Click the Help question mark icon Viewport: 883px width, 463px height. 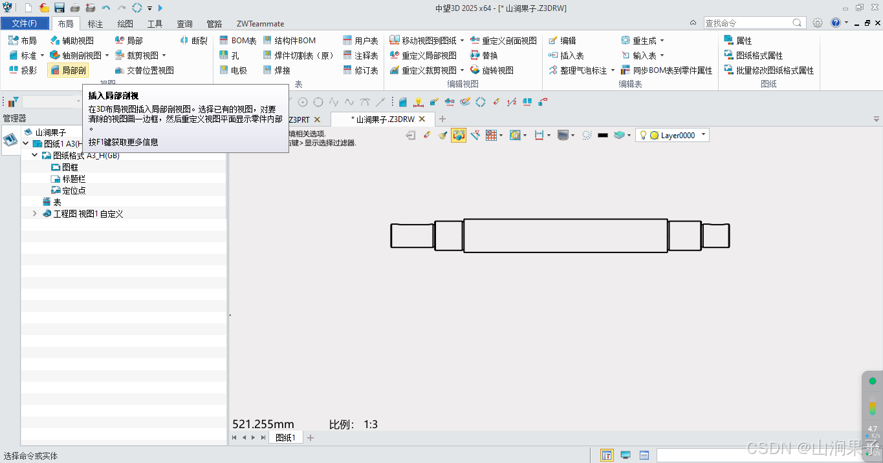pos(836,23)
